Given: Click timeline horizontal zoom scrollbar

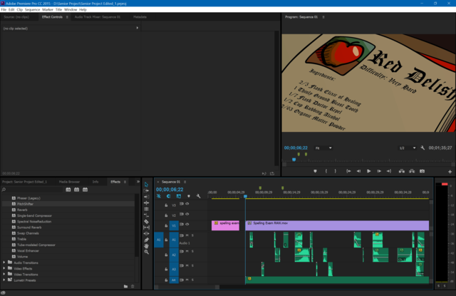Looking at the screenshot, I should (187, 287).
